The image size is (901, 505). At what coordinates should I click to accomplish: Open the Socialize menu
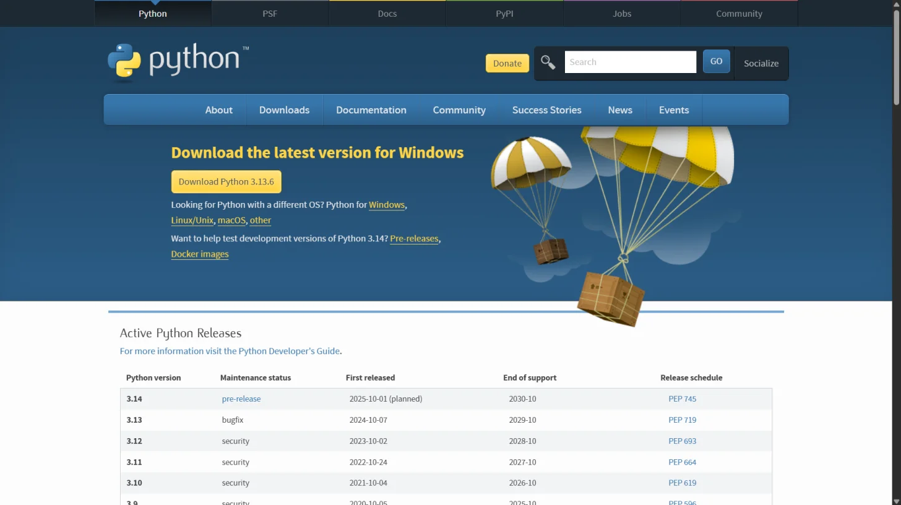pos(761,63)
